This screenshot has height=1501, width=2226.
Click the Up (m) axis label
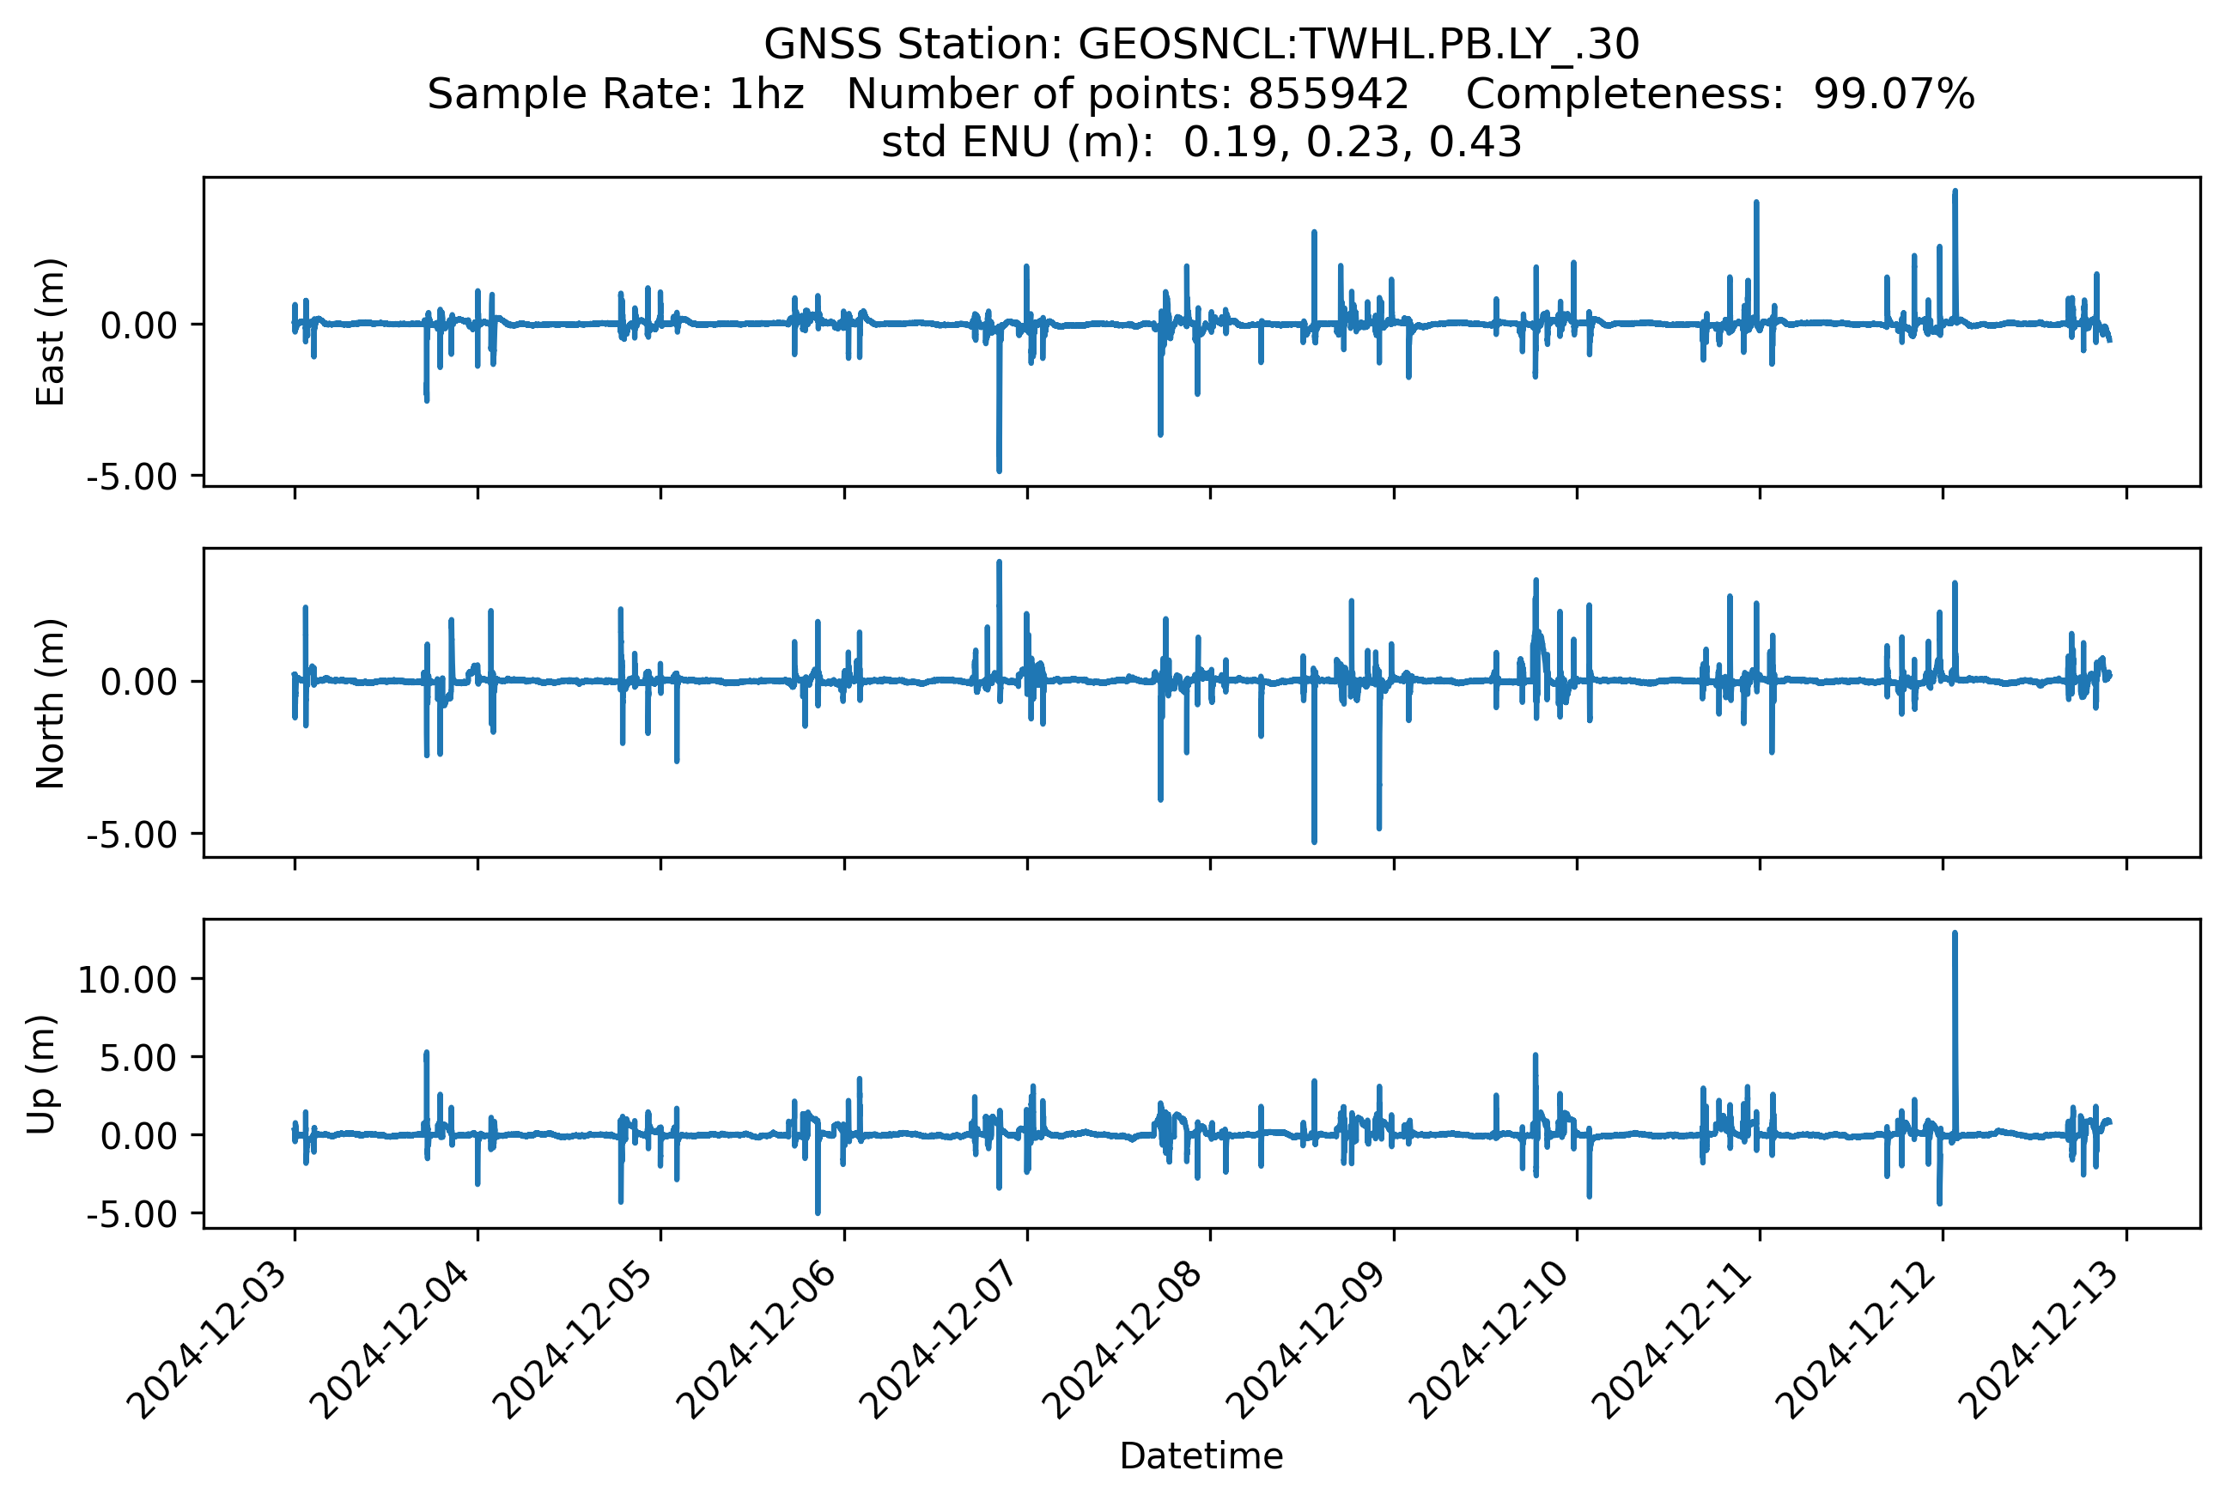[42, 1074]
